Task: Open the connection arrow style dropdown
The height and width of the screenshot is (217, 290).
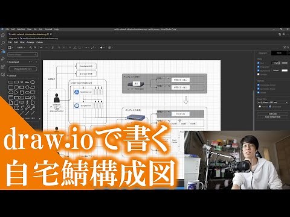Action: [x=87, y=48]
